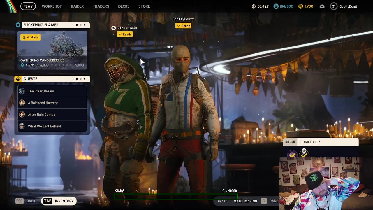Go to next Quests page arrow
This screenshot has width=373, height=210.
[x=84, y=79]
